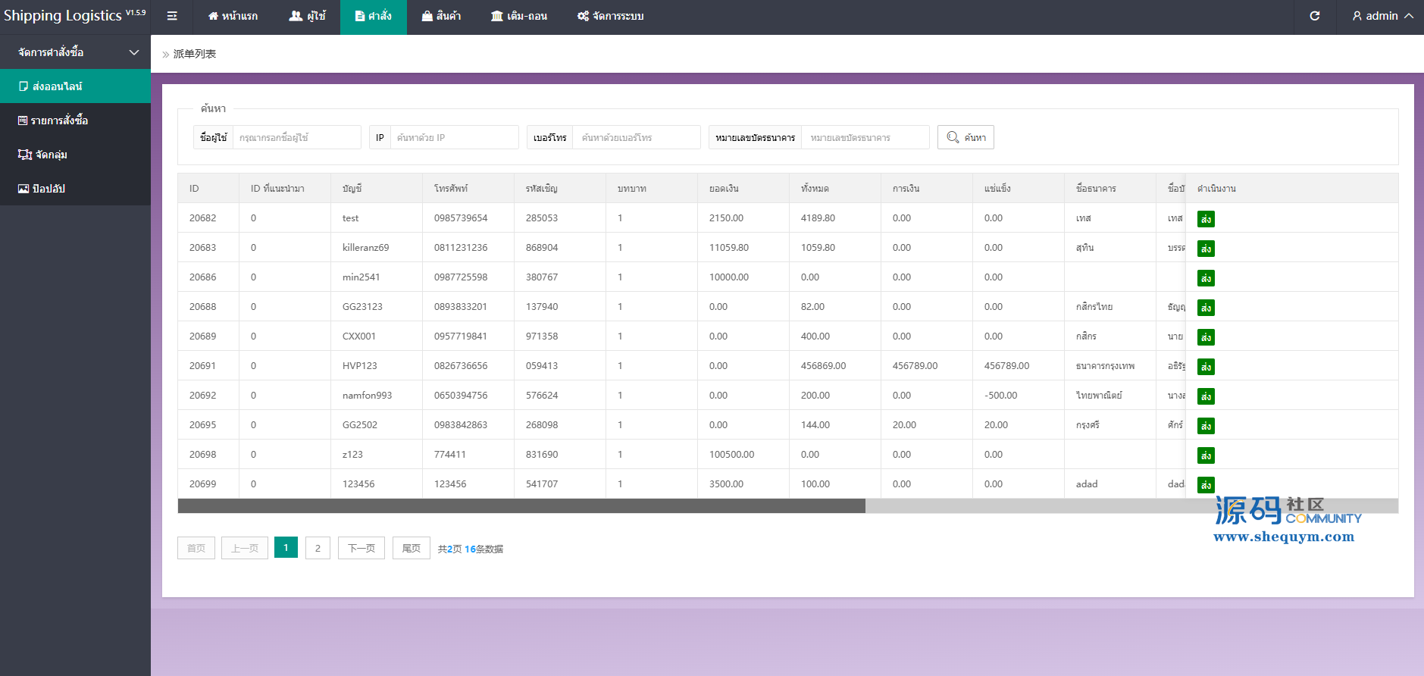Click the horizontal table scrollbar
This screenshot has width=1424, height=676.
pyautogui.click(x=521, y=505)
